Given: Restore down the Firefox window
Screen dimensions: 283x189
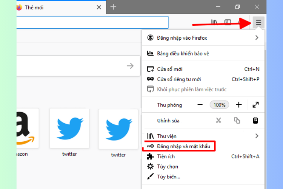Looking at the screenshot, I should coord(237,7).
